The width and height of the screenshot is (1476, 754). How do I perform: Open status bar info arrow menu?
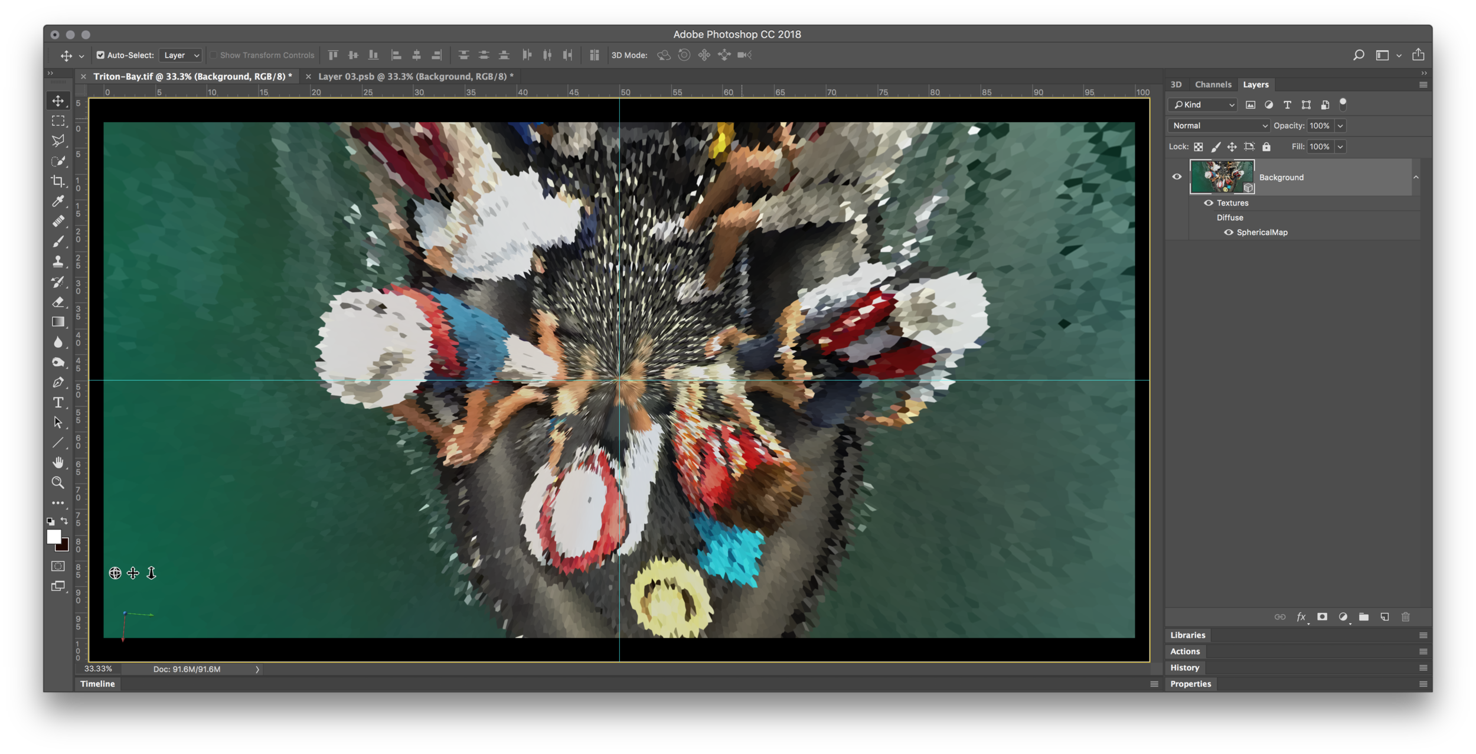pyautogui.click(x=257, y=669)
